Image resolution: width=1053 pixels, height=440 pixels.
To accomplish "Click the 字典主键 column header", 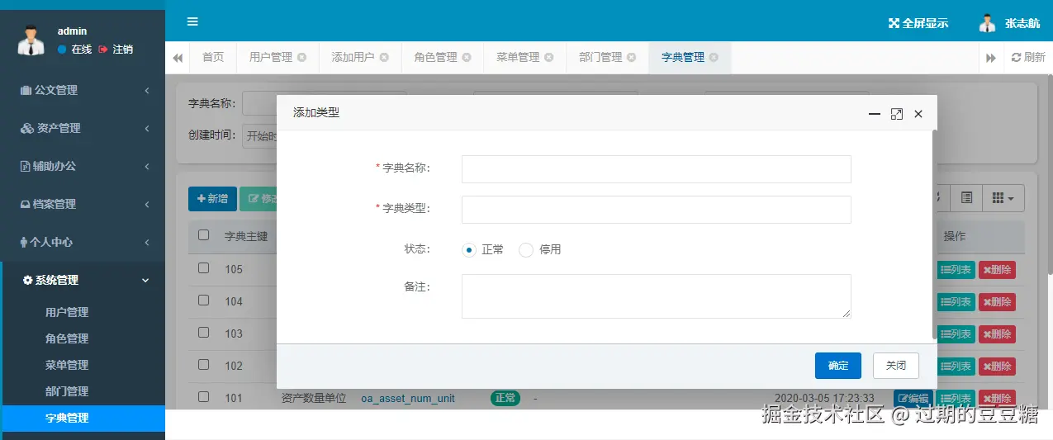I will 246,236.
